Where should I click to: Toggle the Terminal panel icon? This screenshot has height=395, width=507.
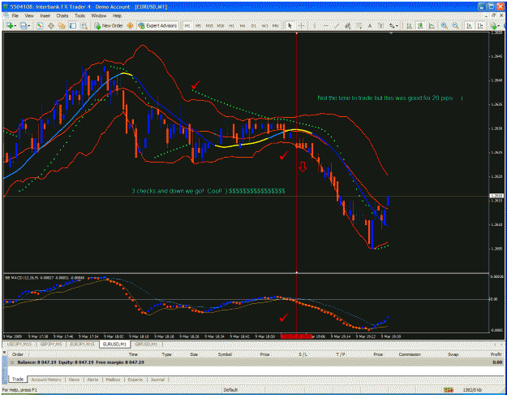click(x=73, y=25)
